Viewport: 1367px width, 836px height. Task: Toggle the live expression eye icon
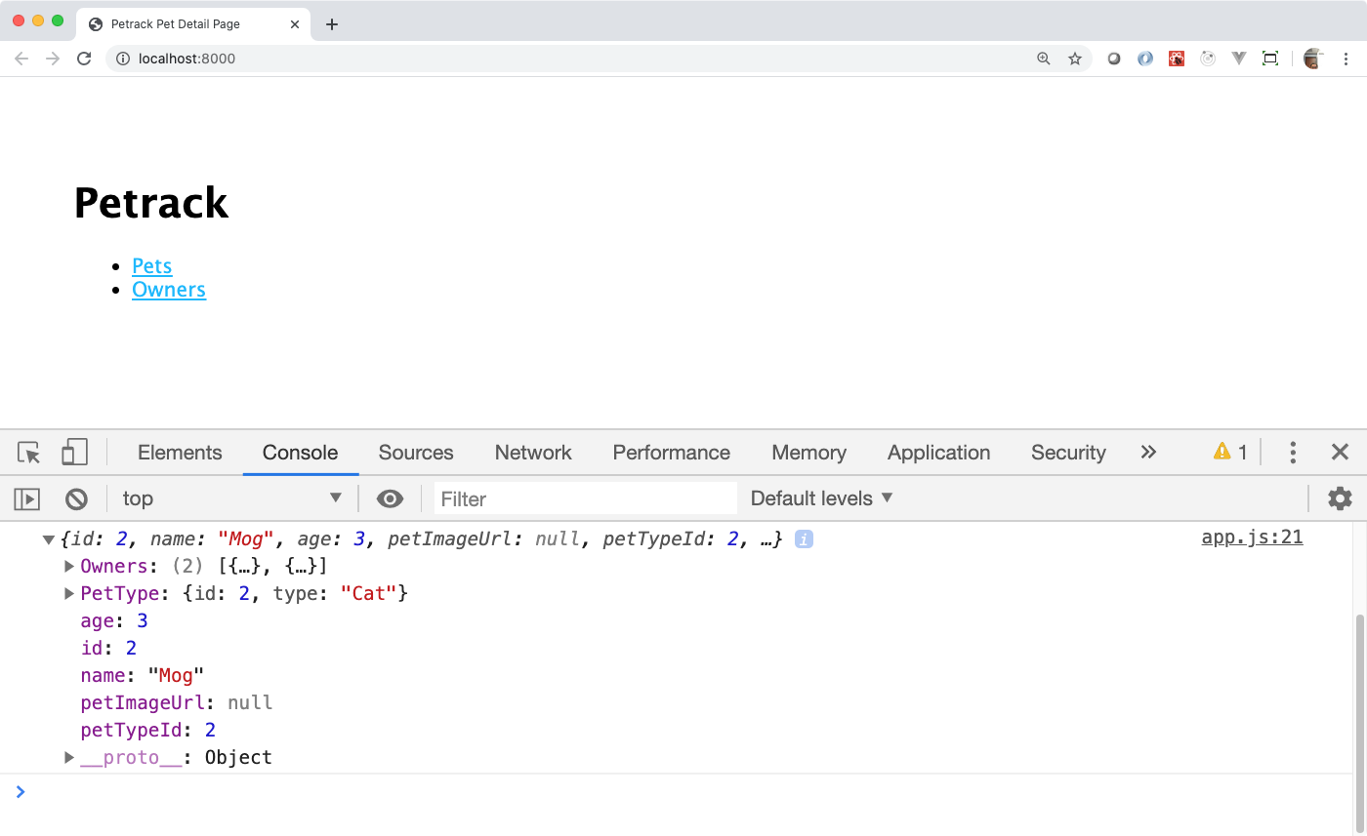pyautogui.click(x=390, y=499)
